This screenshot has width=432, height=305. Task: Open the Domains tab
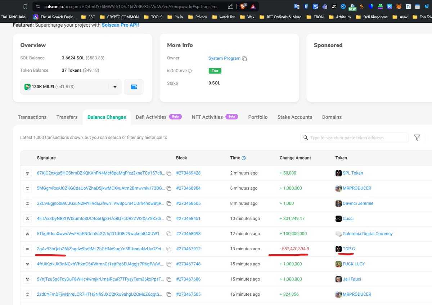click(332, 117)
